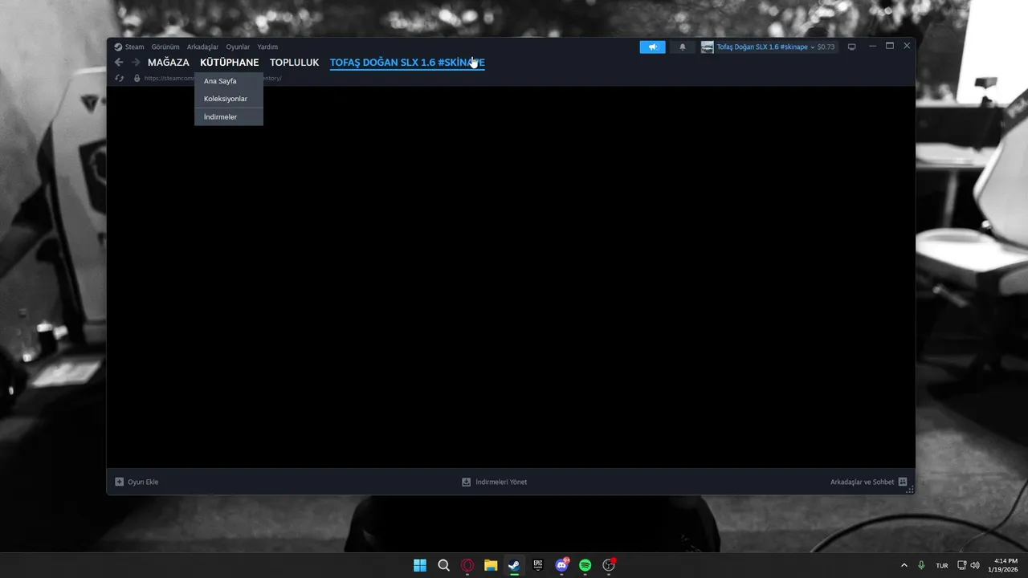Open File Explorer from the taskbar
Image resolution: width=1028 pixels, height=578 pixels.
click(x=491, y=565)
